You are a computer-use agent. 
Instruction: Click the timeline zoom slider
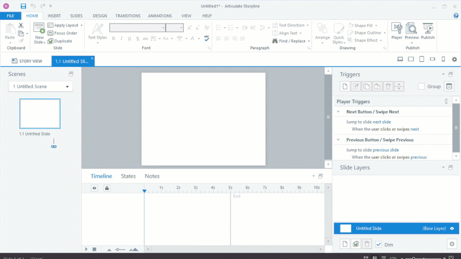pyautogui.click(x=120, y=249)
